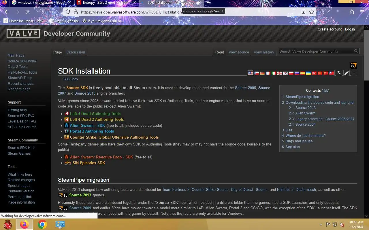369x230 pixels.
Task: Select the Russian flag language icon
Action: click(297, 73)
